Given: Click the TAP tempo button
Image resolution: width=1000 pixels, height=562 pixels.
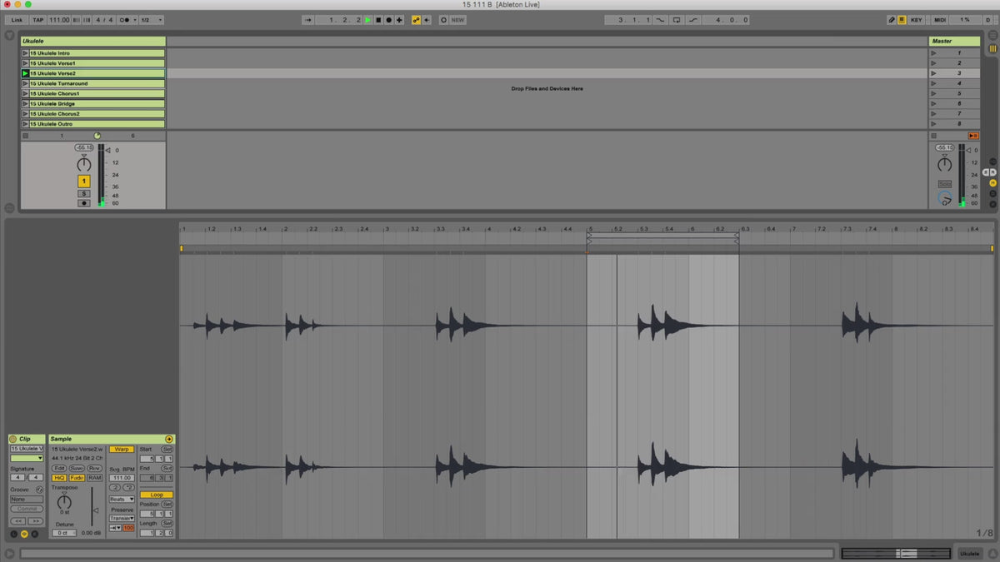Looking at the screenshot, I should point(38,20).
